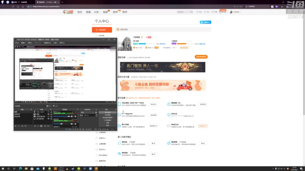Image resolution: width=305 pixels, height=171 pixels.
Task: Open OBS Help menu
Action: coord(62,43)
